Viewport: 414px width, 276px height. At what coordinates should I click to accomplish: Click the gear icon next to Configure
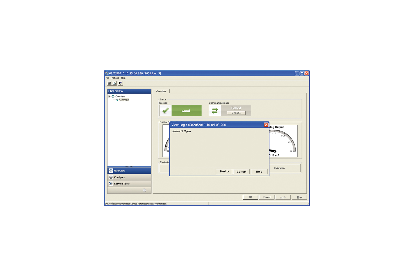coord(111,177)
